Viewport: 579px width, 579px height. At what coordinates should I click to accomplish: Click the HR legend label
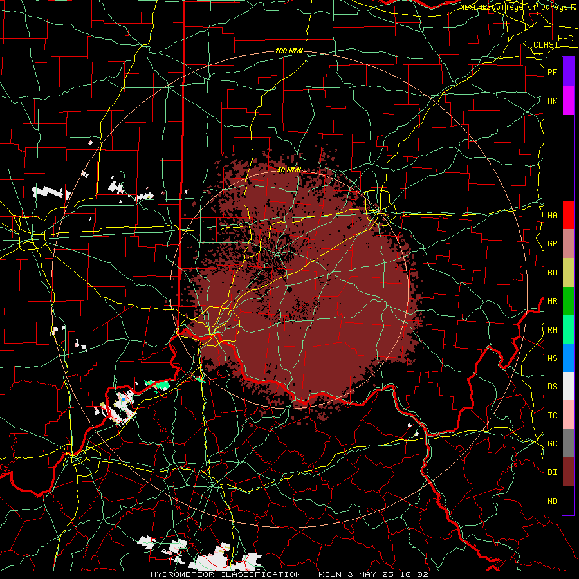[x=552, y=301]
